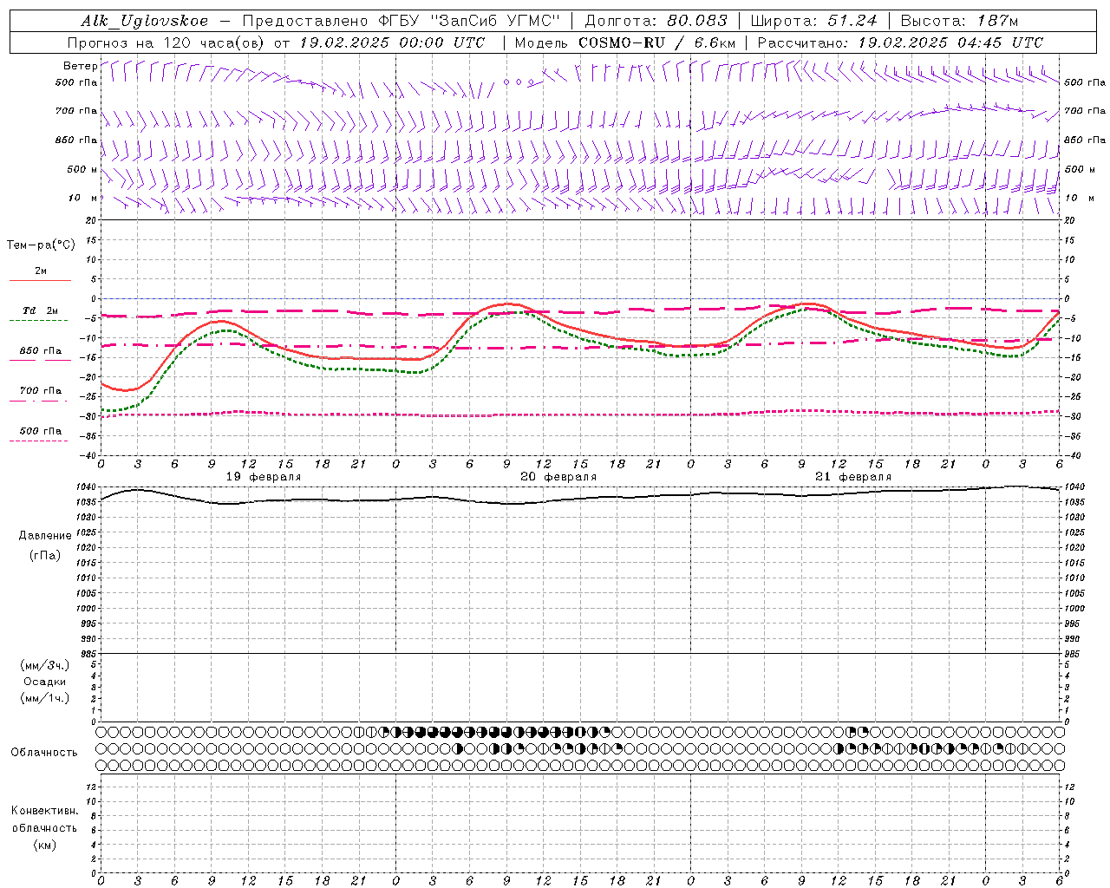Click the '(км)' unit under convective cloudiness
1110x888 pixels.
click(x=45, y=845)
